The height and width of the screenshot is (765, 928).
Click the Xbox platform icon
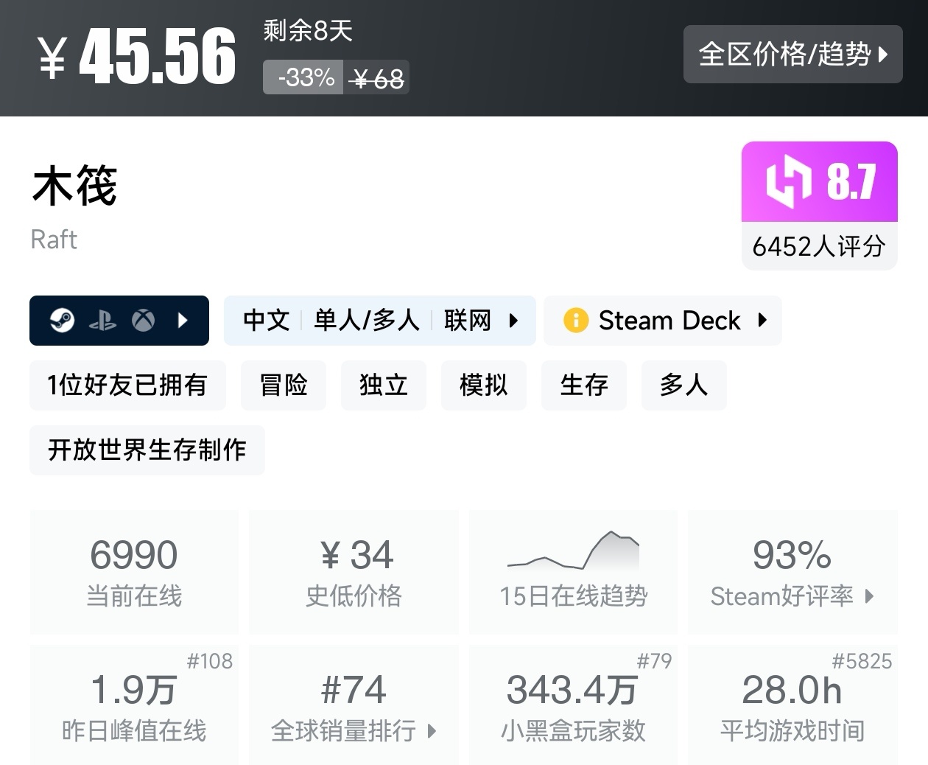coord(143,321)
